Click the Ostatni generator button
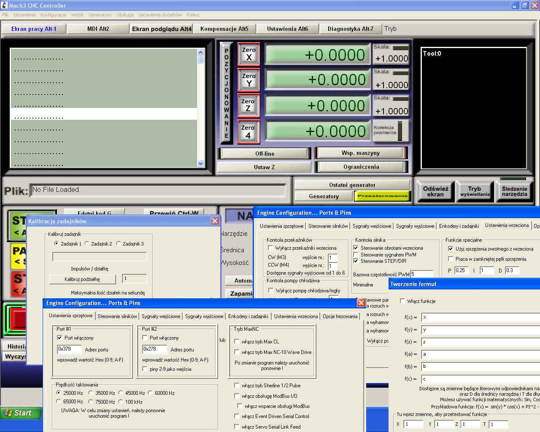540x432 pixels. 352,185
